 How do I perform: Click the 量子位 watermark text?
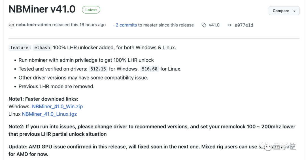coord(284,147)
